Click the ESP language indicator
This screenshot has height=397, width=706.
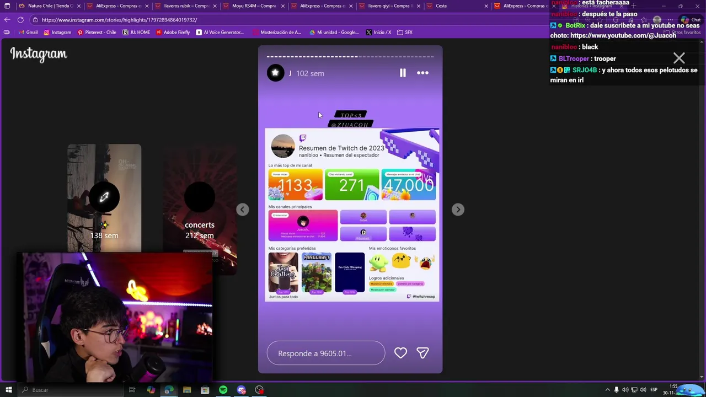pos(654,390)
